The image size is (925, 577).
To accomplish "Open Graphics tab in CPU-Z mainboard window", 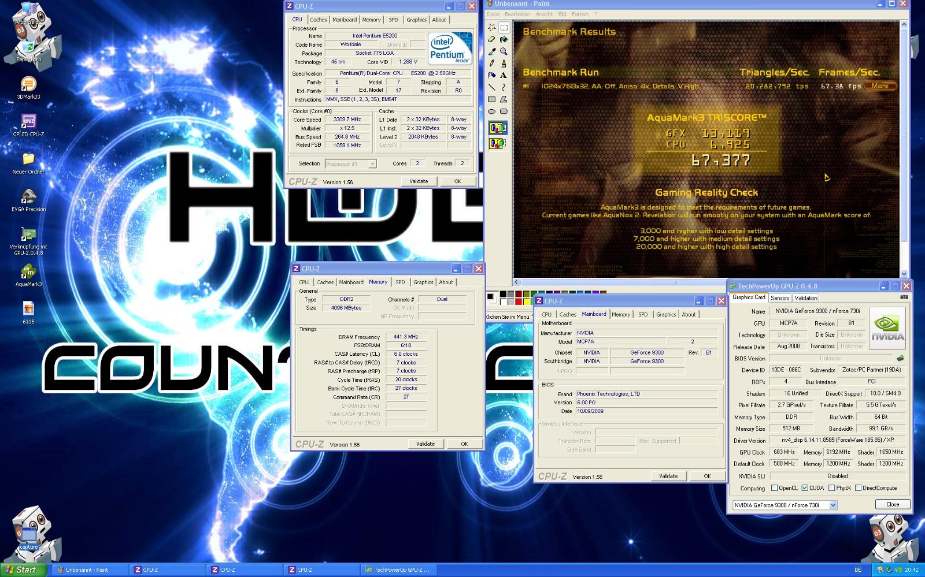I will click(x=666, y=315).
